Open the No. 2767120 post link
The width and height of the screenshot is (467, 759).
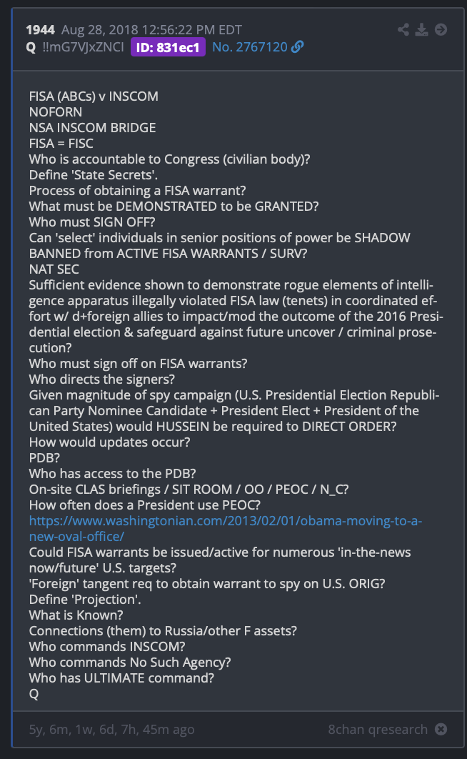coord(250,47)
